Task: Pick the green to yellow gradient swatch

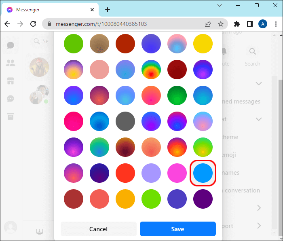Action: (203, 147)
